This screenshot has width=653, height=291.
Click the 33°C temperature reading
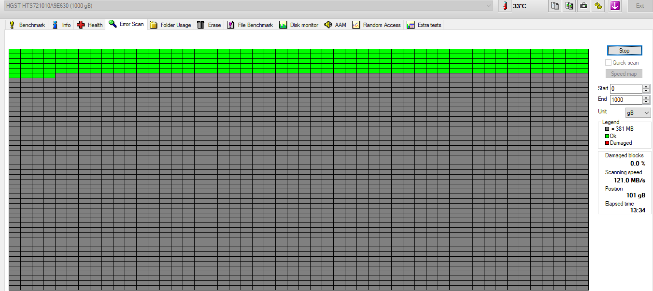point(520,6)
